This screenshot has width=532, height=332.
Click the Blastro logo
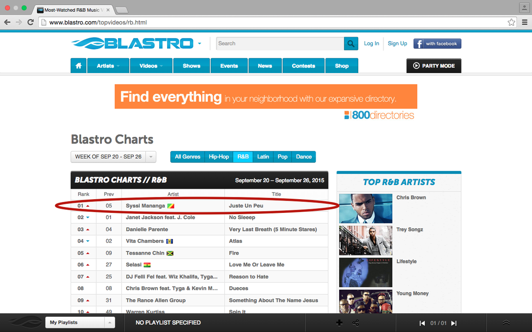(x=132, y=43)
